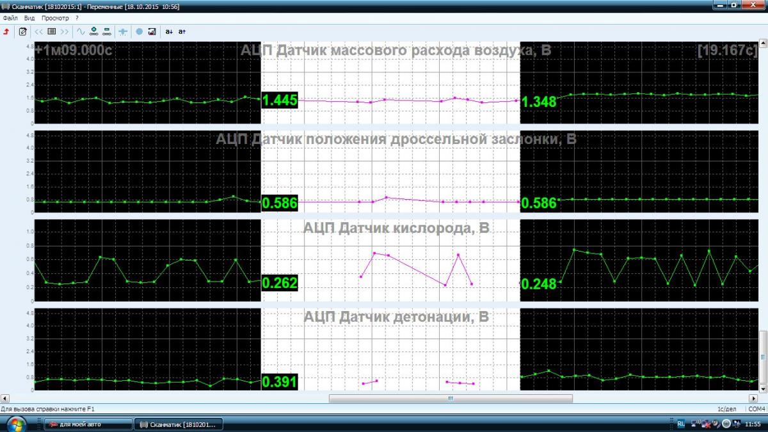Click the minus zoom-out scale icon
This screenshot has height=432, width=768.
pos(106,31)
